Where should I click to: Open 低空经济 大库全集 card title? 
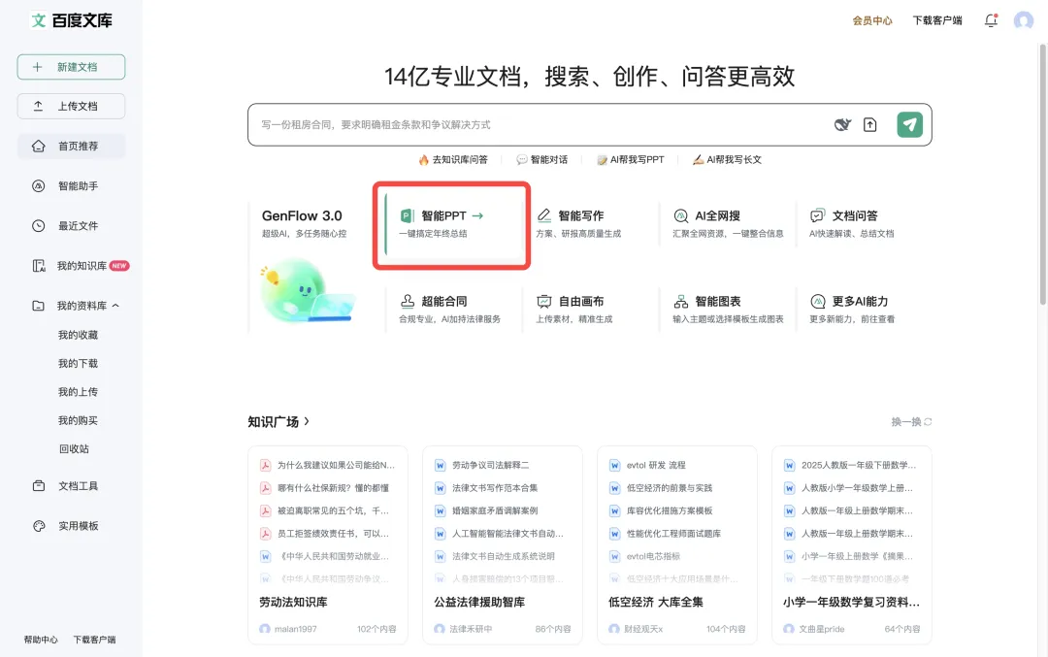656,603
